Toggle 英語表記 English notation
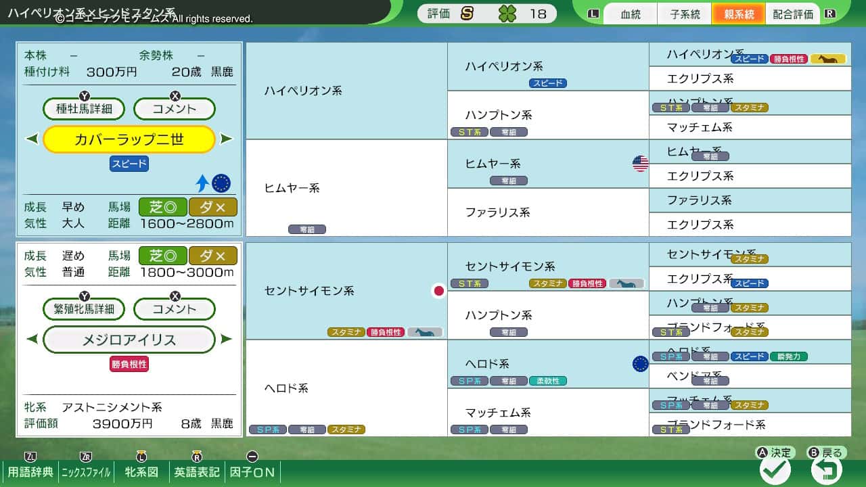Viewport: 866px width, 487px height. [x=197, y=471]
